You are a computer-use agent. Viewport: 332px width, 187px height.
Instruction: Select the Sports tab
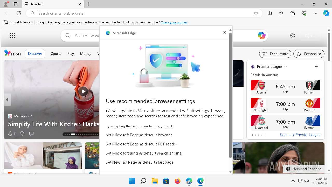(x=56, y=54)
